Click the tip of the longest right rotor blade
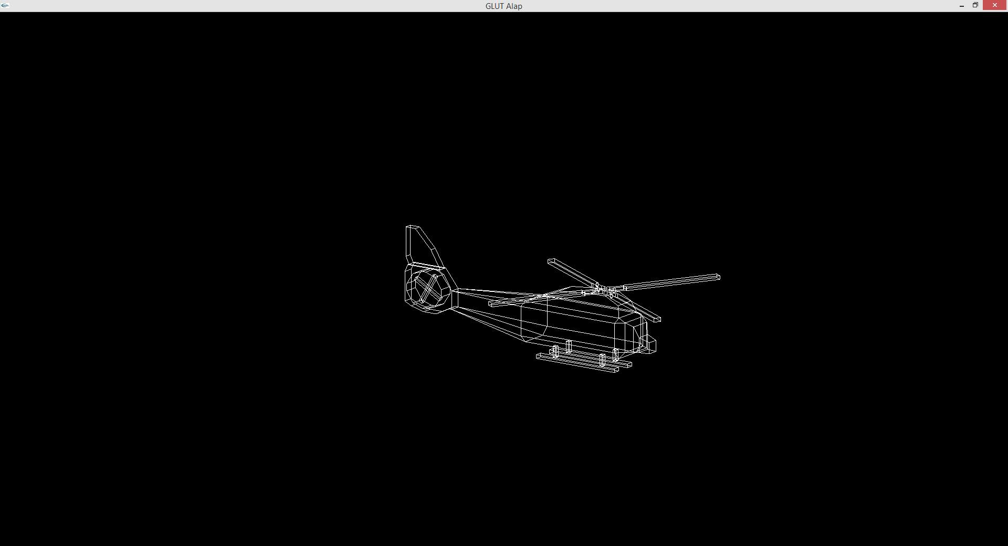The image size is (1008, 546). (717, 277)
